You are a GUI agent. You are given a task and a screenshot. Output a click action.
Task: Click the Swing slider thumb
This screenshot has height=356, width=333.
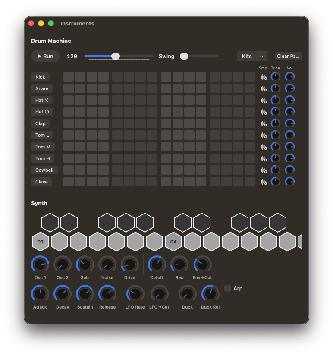pyautogui.click(x=184, y=56)
